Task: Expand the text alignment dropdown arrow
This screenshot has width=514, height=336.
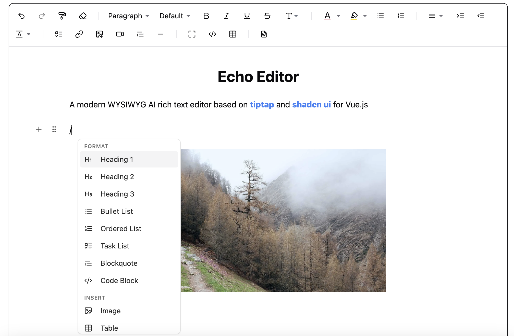Action: pos(441,16)
